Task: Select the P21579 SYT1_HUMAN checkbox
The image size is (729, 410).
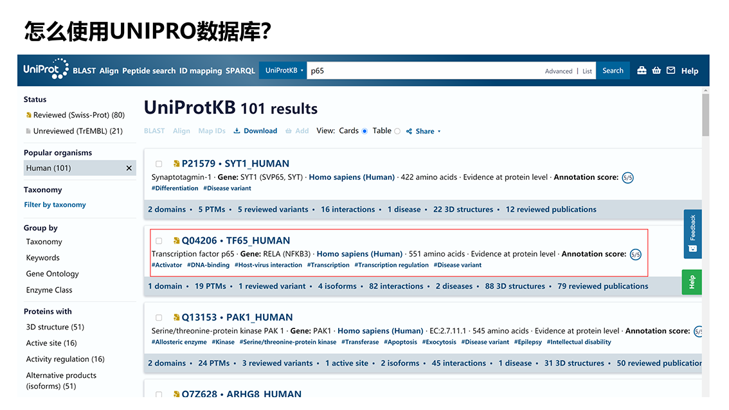Action: (159, 164)
